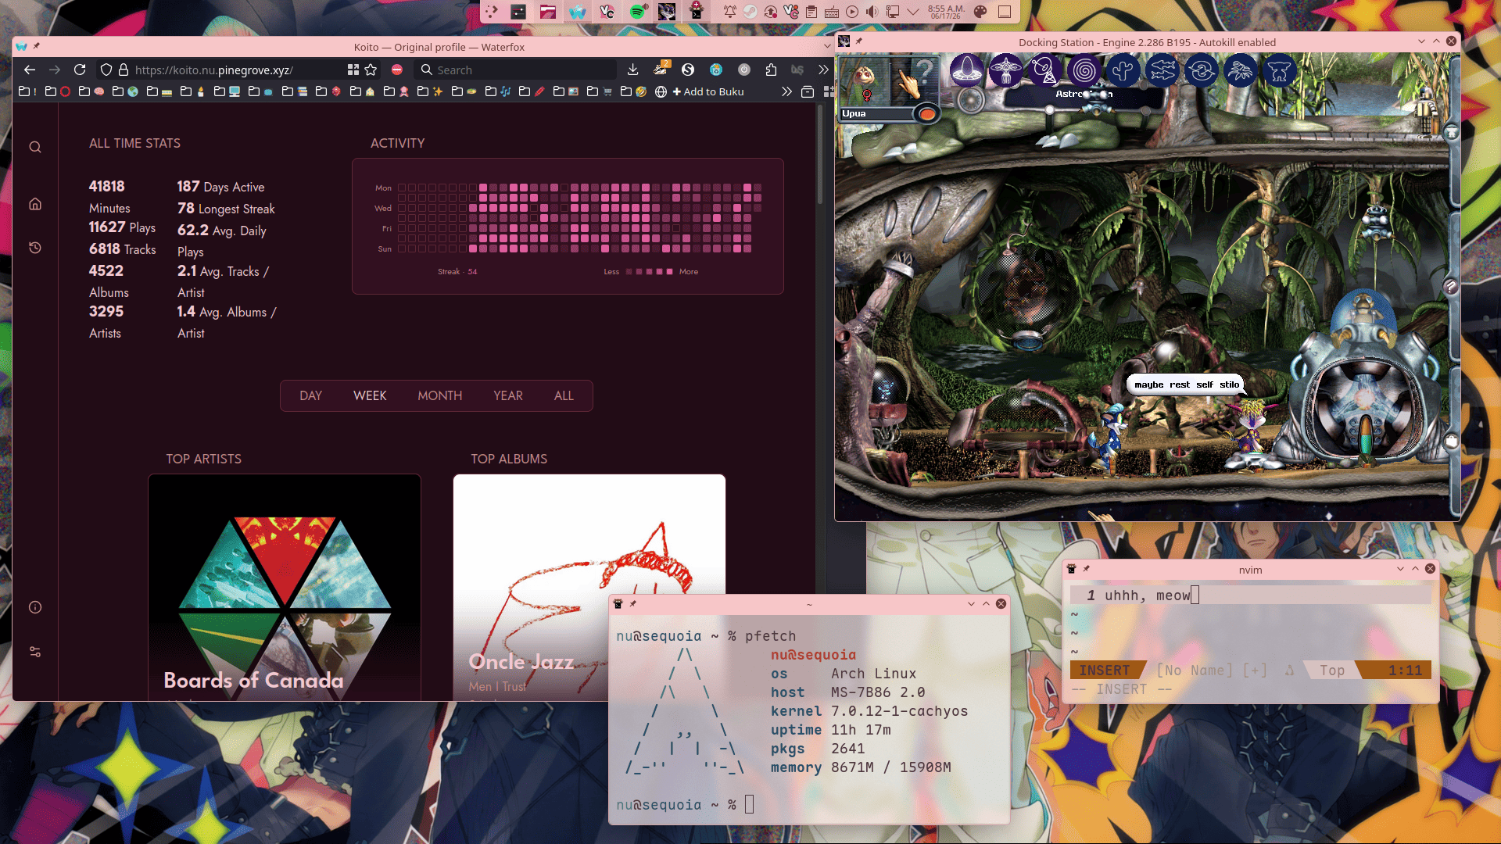The height and width of the screenshot is (844, 1501).
Task: Open Koito listening history sidebar icon
Action: [35, 248]
